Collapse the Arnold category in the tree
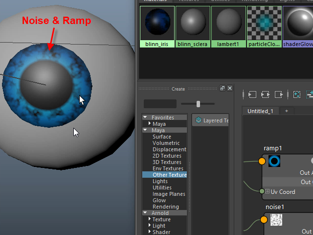The height and width of the screenshot is (235, 313). coord(145,213)
